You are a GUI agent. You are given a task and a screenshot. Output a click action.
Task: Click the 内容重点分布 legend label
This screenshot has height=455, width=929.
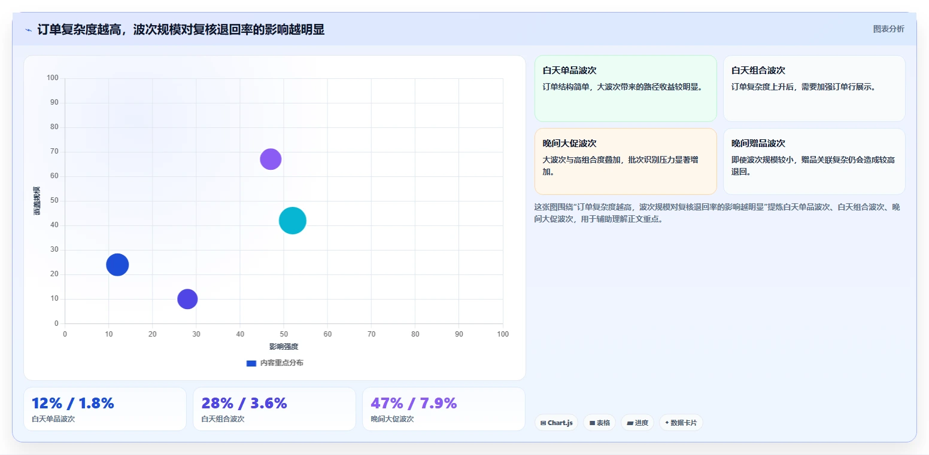tap(281, 363)
